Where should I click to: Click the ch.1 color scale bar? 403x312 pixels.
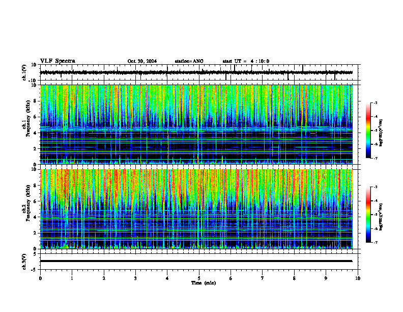[x=368, y=131]
